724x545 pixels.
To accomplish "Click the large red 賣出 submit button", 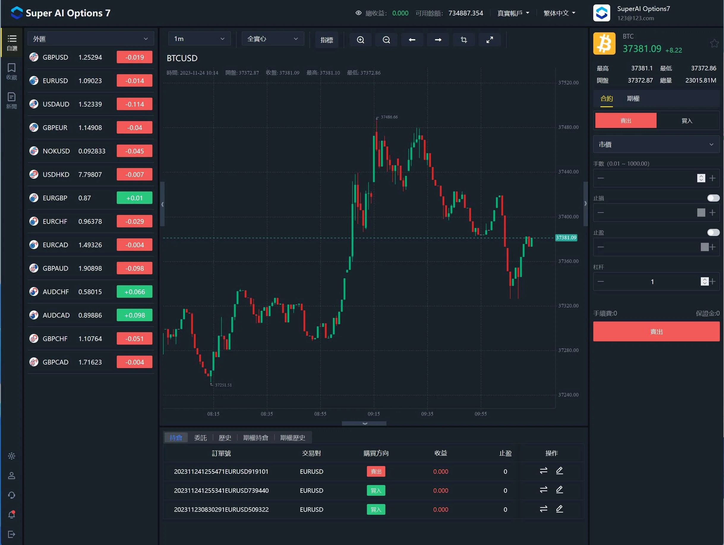I will tap(656, 331).
